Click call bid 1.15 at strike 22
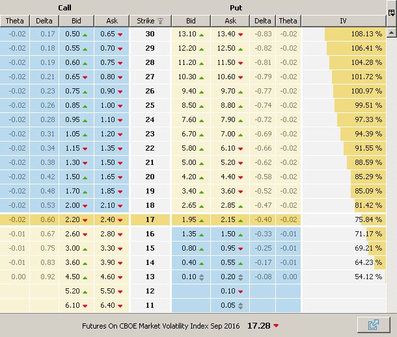The image size is (397, 337). pos(76,148)
